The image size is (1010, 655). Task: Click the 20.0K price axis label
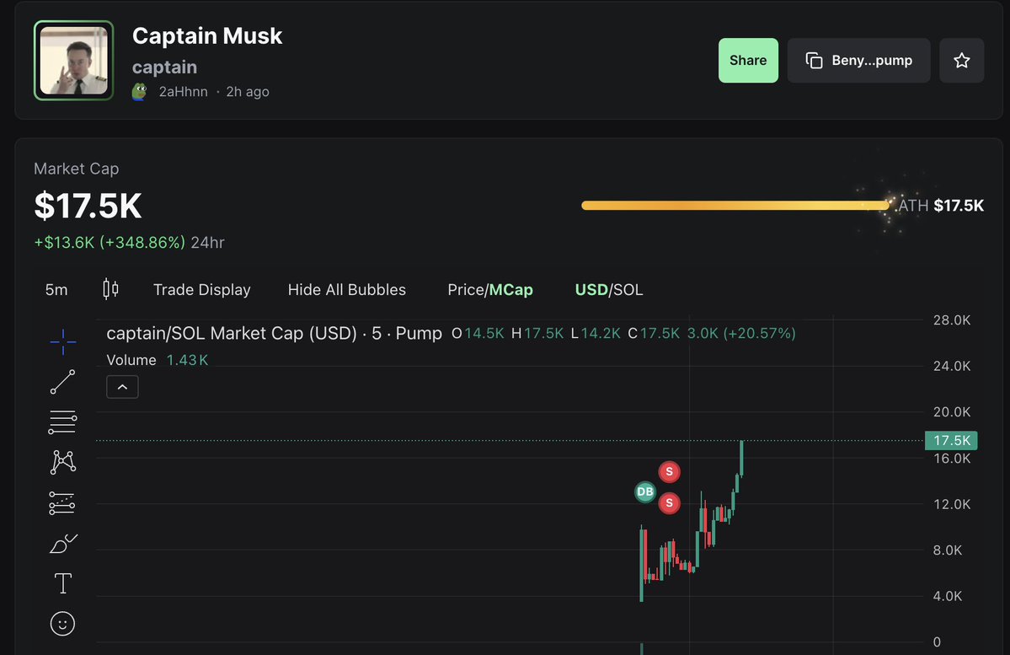click(x=951, y=412)
